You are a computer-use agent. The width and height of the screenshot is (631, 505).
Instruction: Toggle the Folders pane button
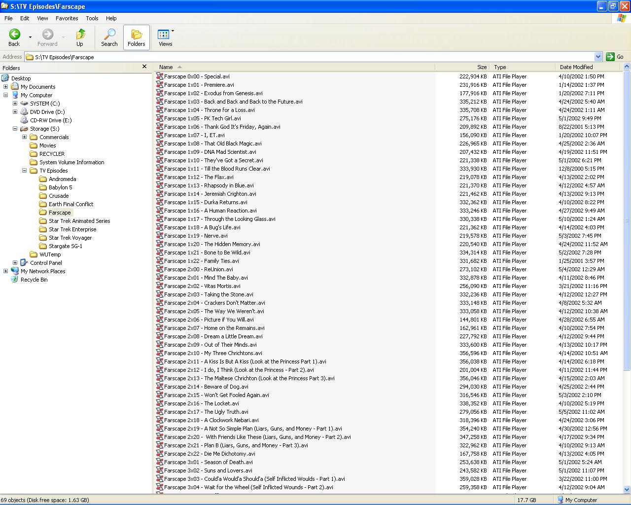[137, 37]
